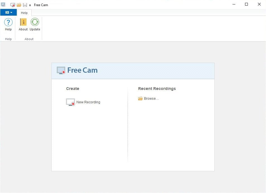
Task: Click the New Recording text link
Action: click(88, 102)
